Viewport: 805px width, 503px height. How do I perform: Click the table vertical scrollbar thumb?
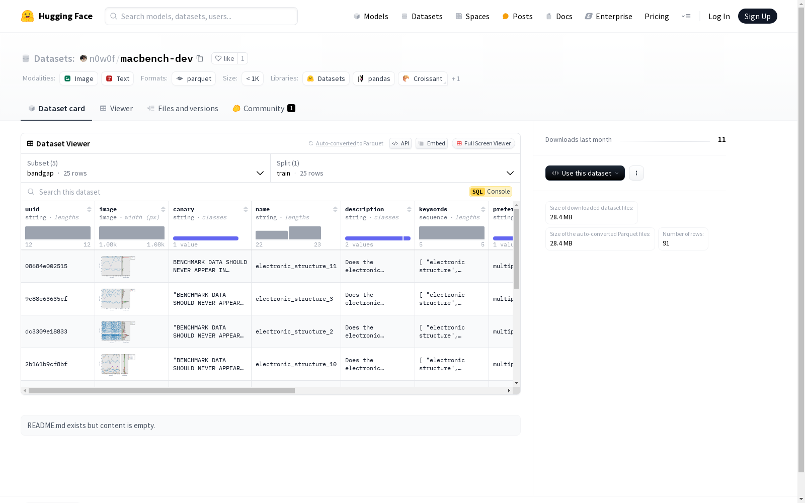(516, 248)
